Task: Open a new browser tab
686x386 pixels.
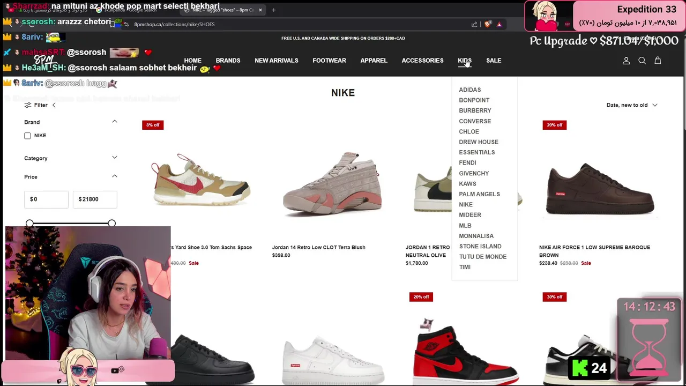Action: 273,10
